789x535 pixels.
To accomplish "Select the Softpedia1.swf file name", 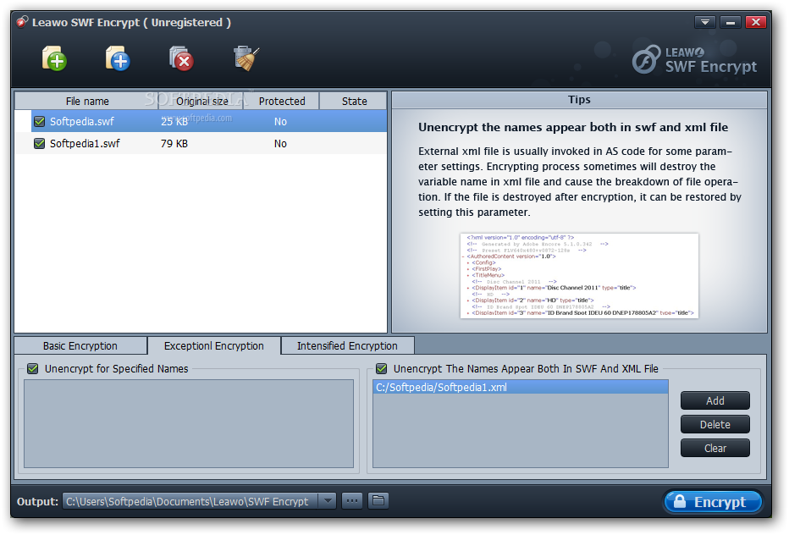I will (85, 143).
